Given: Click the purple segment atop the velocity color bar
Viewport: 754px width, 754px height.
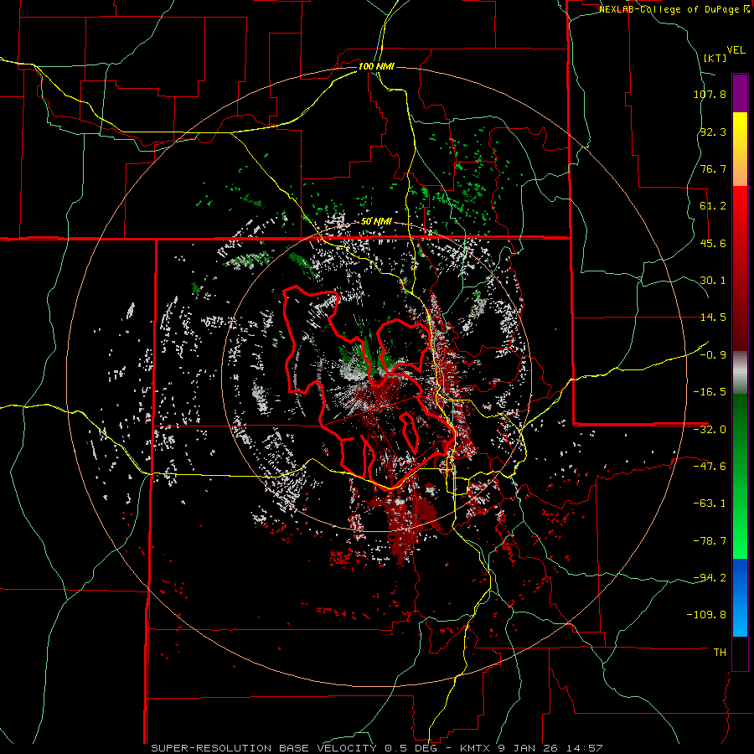Looking at the screenshot, I should 740,94.
